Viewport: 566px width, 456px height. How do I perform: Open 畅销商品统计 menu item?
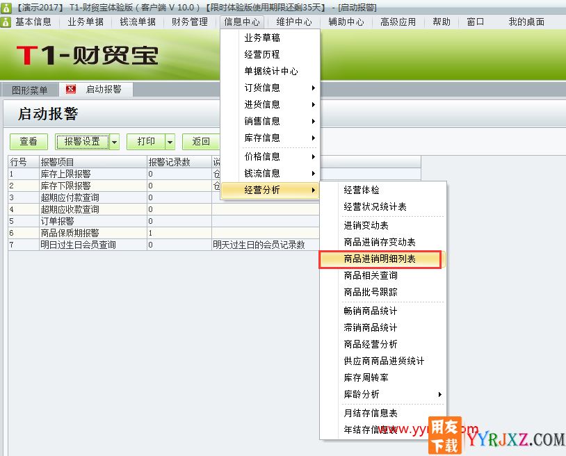383,311
